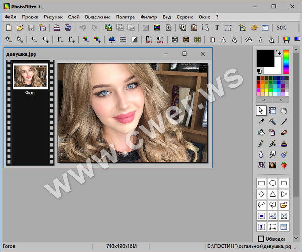302x252 pixels.
Task: Choose the Lasso selection shape
Action: click(x=261, y=205)
